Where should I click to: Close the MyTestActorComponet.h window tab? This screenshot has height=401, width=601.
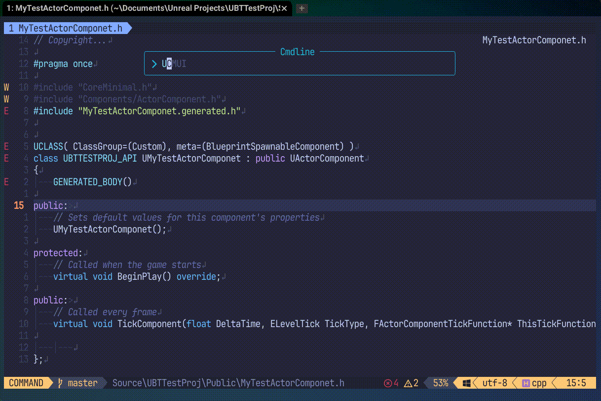pyautogui.click(x=284, y=8)
